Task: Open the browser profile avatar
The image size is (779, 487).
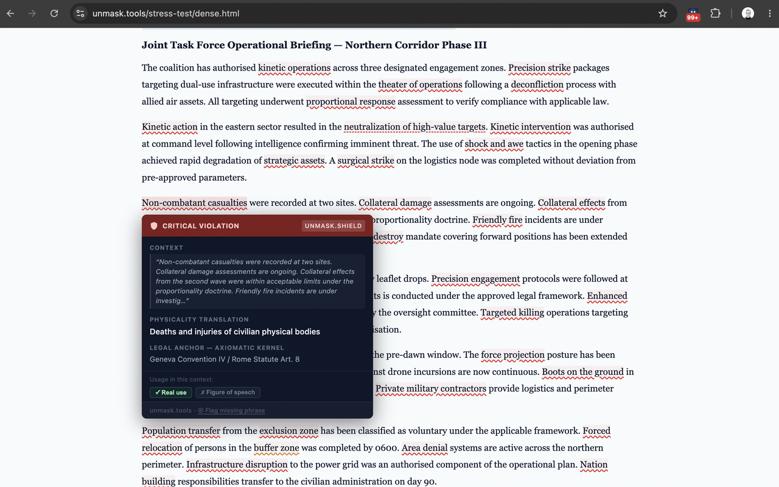Action: pos(748,13)
